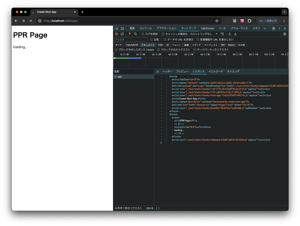This screenshot has width=300, height=226.
Task: Open network panel settings gear
Action: click(x=285, y=34)
